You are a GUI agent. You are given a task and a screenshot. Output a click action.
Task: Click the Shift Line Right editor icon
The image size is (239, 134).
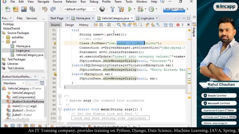171,25
